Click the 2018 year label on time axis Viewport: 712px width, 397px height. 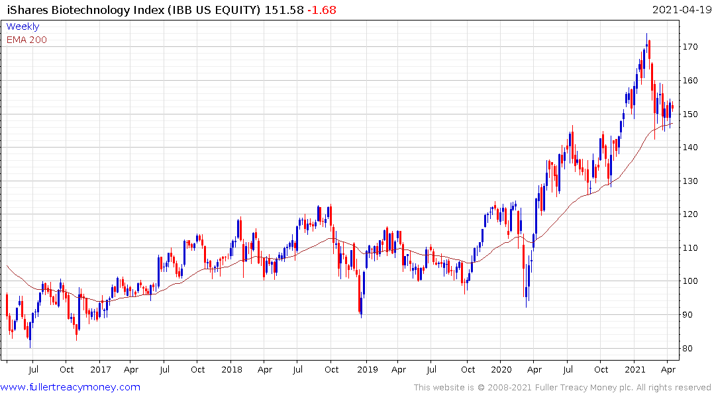(232, 369)
